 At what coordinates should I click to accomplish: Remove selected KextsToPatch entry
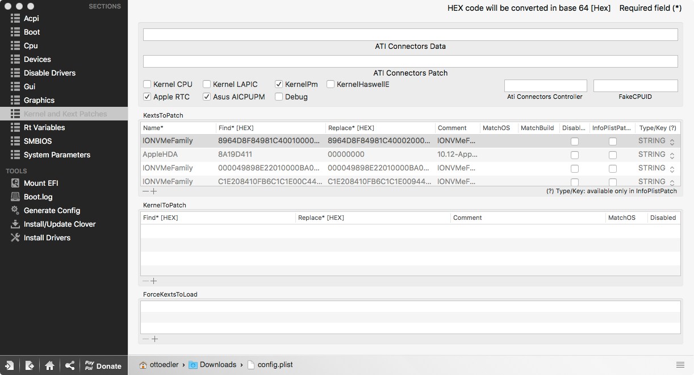145,191
